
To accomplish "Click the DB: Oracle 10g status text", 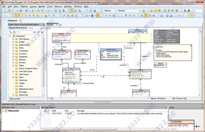I will click(179, 98).
